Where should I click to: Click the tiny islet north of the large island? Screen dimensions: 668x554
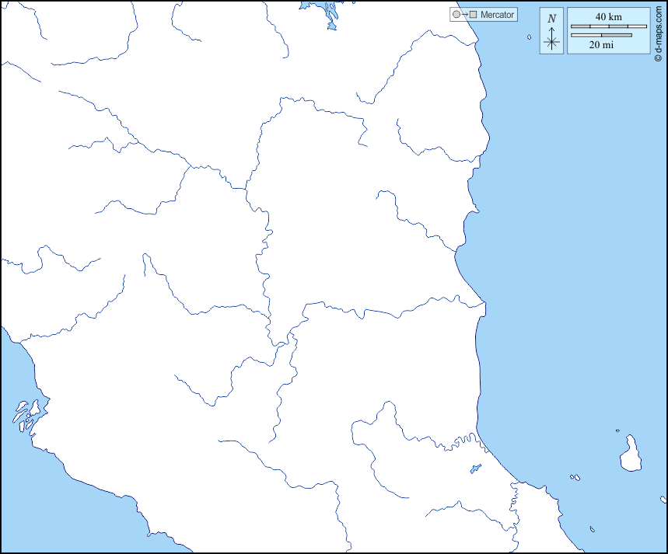617,431
